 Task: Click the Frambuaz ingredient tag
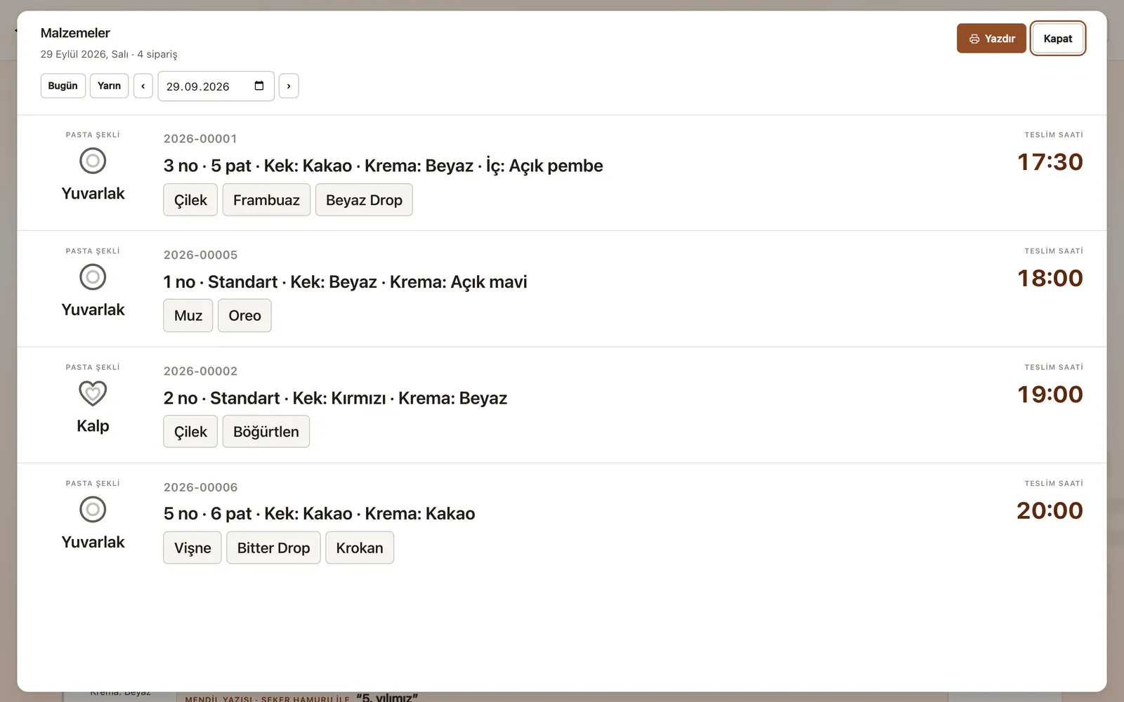tap(266, 200)
